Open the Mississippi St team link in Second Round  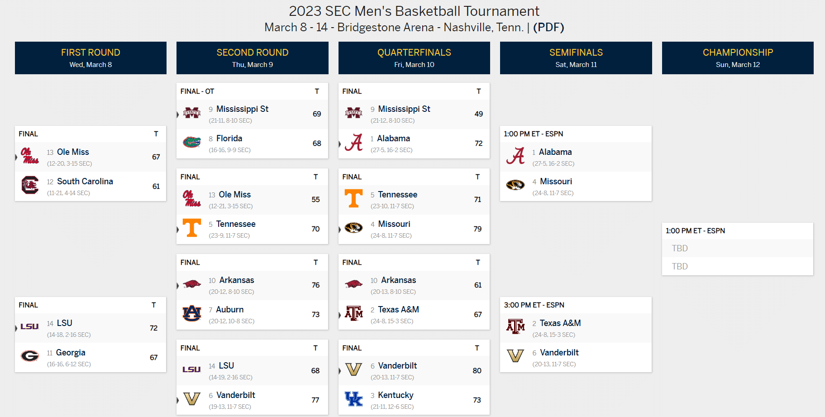pyautogui.click(x=242, y=109)
